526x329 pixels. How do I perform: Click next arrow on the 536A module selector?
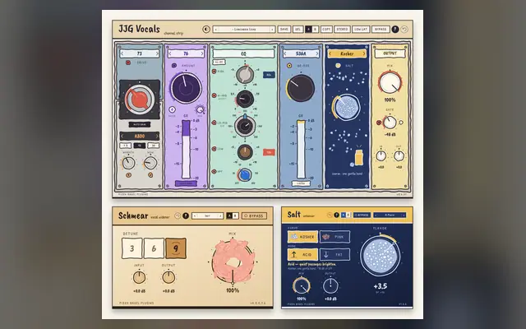(316, 53)
